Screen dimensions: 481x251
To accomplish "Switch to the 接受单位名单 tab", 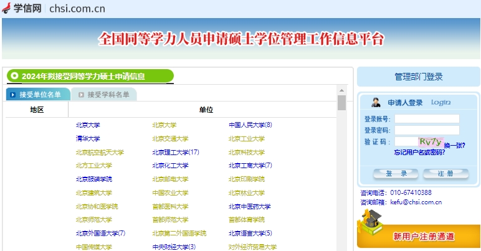I will [38, 95].
